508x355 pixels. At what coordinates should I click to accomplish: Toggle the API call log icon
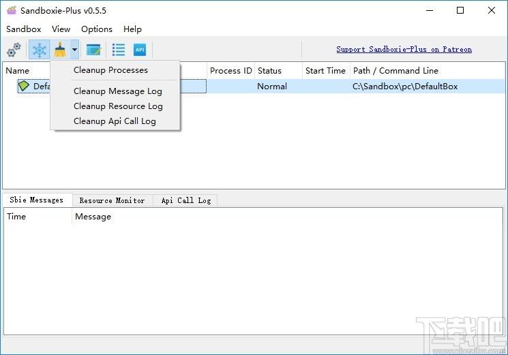pos(140,50)
